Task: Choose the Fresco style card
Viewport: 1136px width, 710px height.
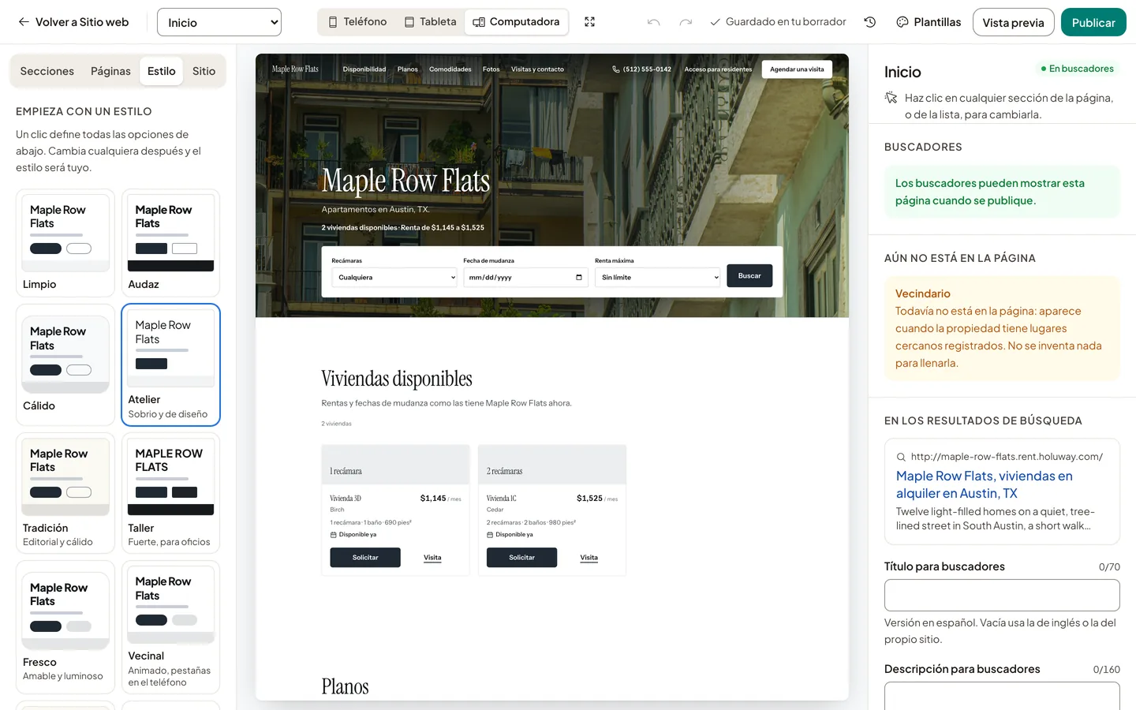Action: (x=65, y=627)
